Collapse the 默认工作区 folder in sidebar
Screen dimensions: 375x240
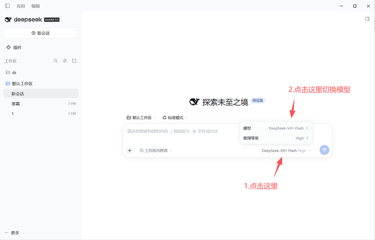pyautogui.click(x=41, y=84)
